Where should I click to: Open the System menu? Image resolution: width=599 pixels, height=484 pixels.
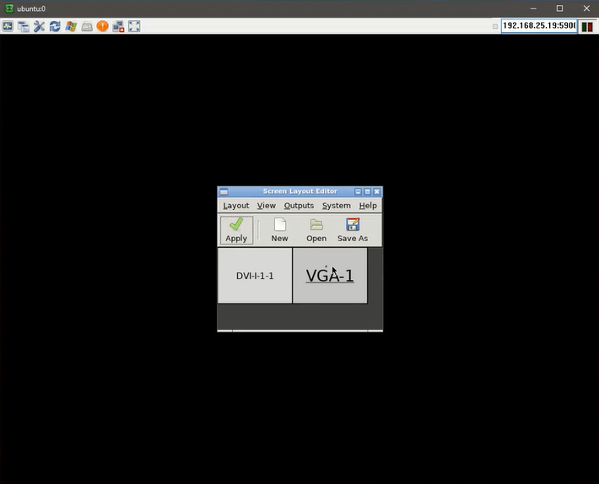(x=336, y=206)
